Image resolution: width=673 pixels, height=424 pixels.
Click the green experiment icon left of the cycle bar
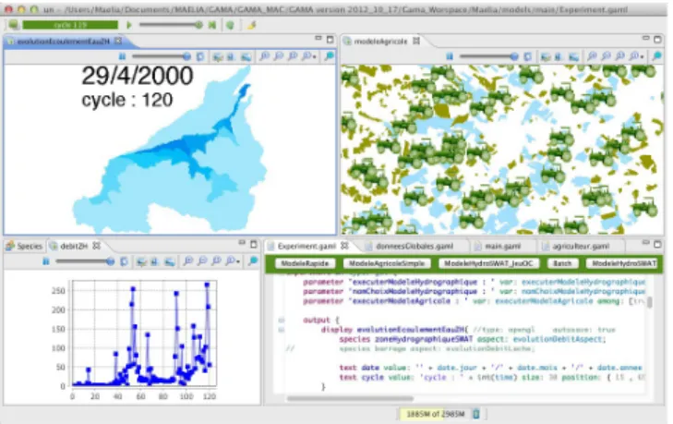point(13,25)
